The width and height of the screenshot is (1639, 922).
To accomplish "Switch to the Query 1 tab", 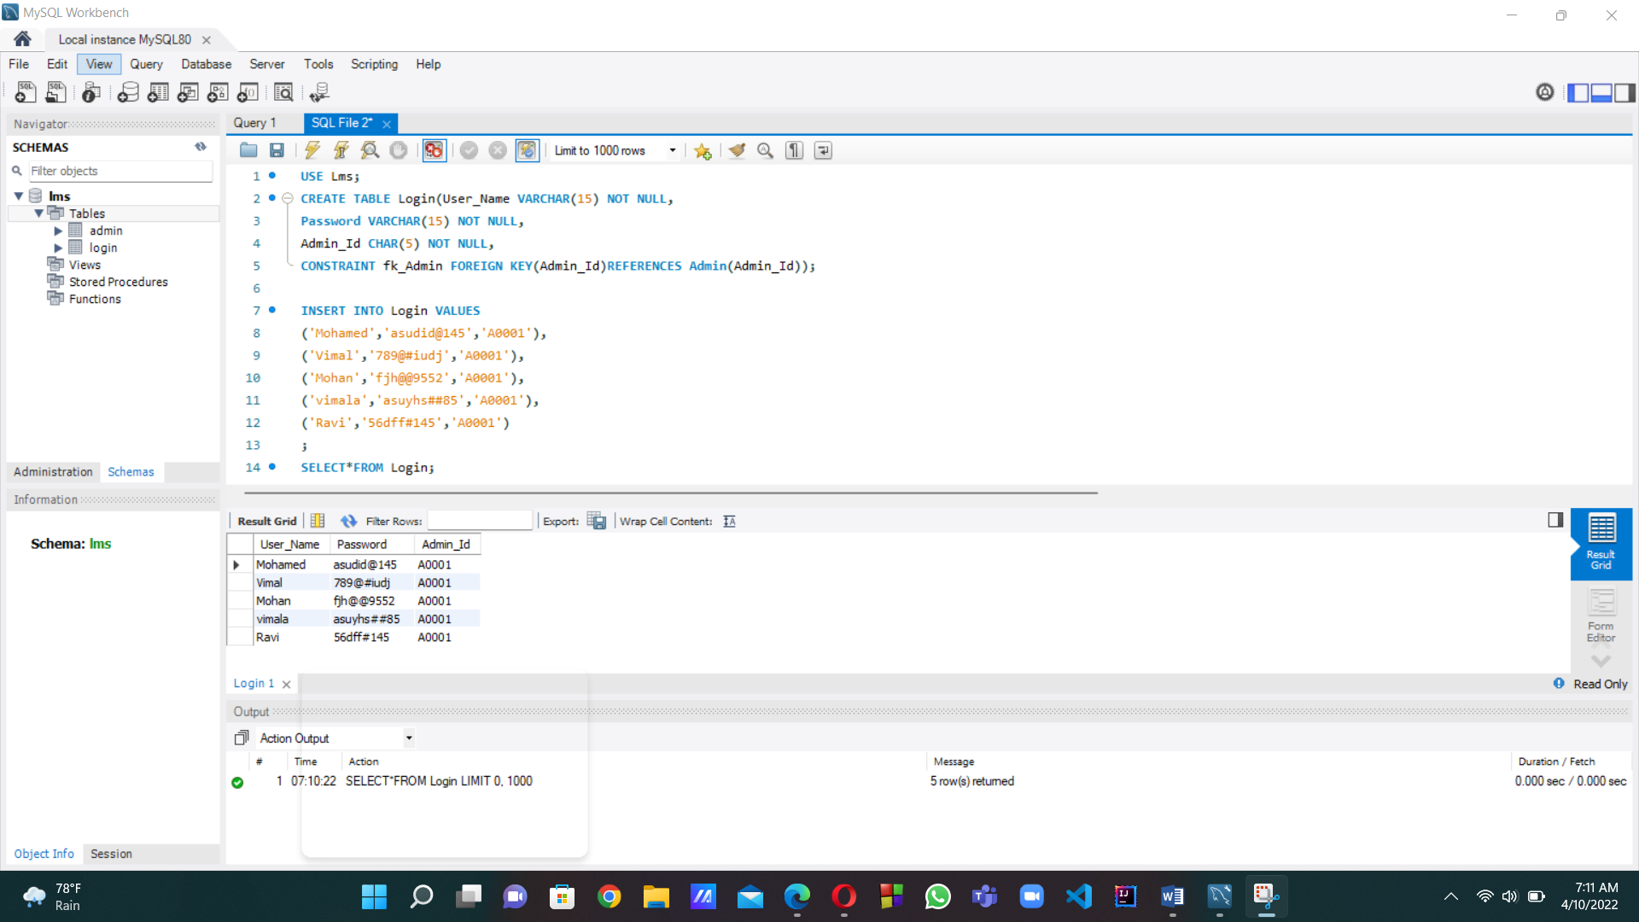I will (254, 123).
